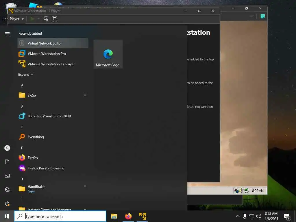Image resolution: width=296 pixels, height=222 pixels.
Task: Minimize the background window behind VMware Player
Action: pyautogui.click(x=233, y=8)
